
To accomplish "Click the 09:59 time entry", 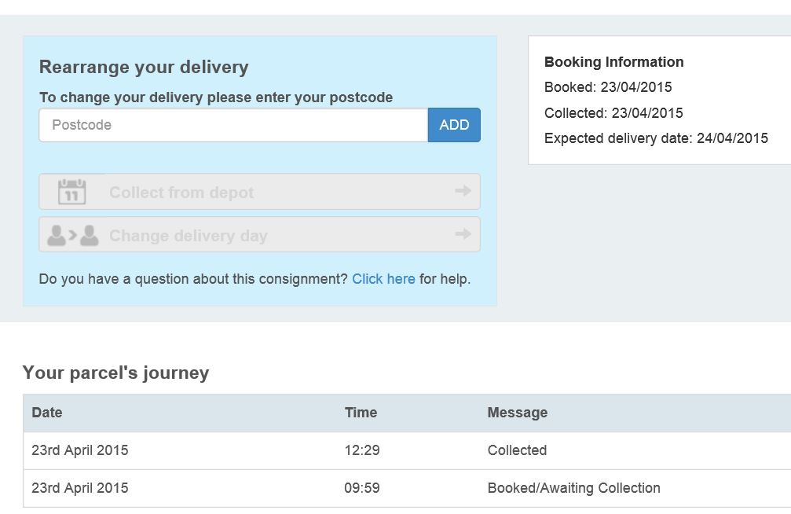I will tap(361, 488).
